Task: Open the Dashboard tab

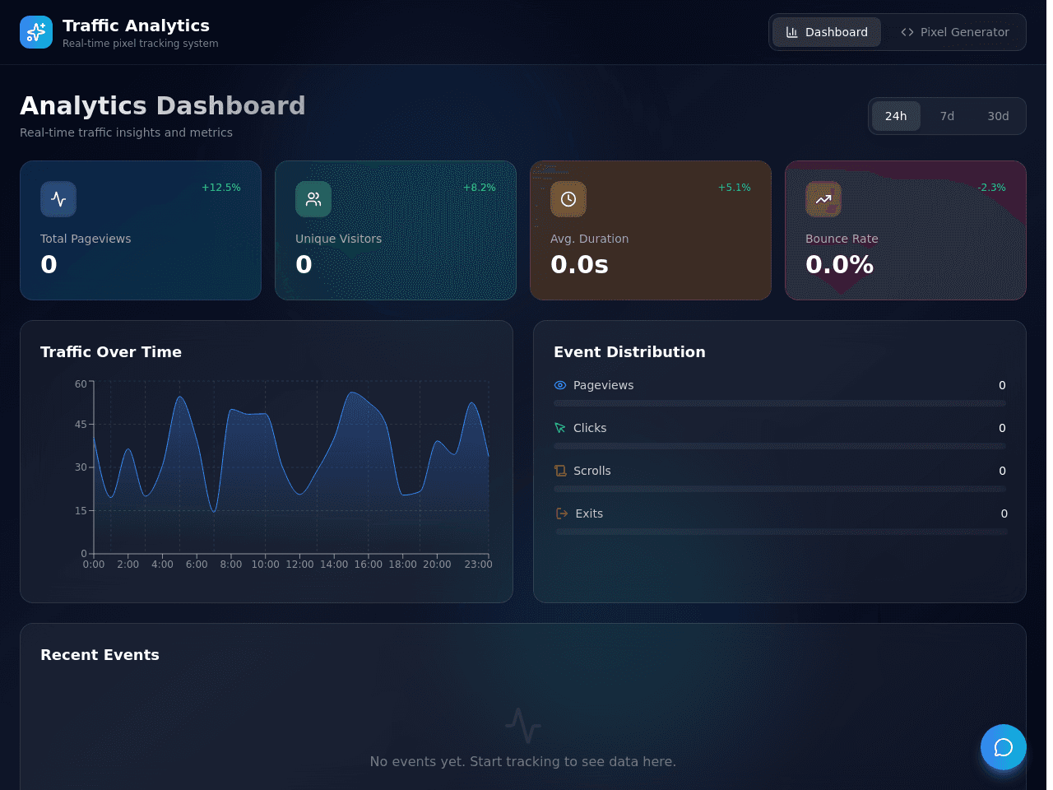Action: click(x=827, y=32)
